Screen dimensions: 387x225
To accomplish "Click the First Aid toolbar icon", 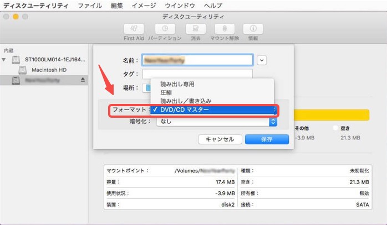I will pyautogui.click(x=134, y=29).
